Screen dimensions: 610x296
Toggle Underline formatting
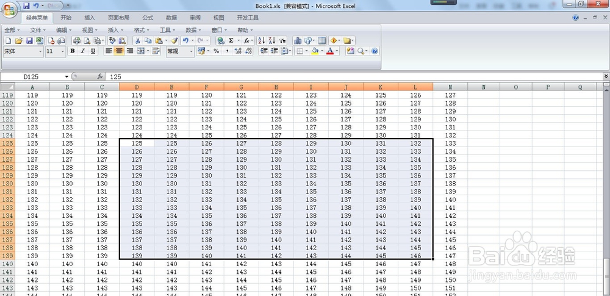pos(93,51)
